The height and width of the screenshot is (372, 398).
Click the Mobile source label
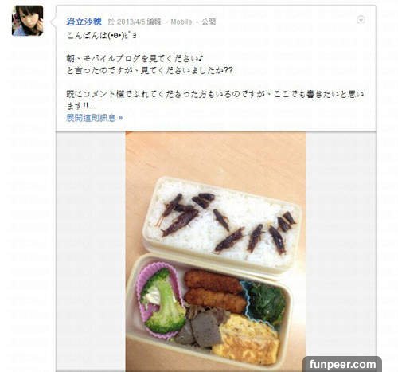pyautogui.click(x=181, y=22)
